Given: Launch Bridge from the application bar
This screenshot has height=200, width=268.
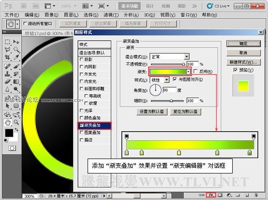Looking at the screenshot, I should 24,6.
